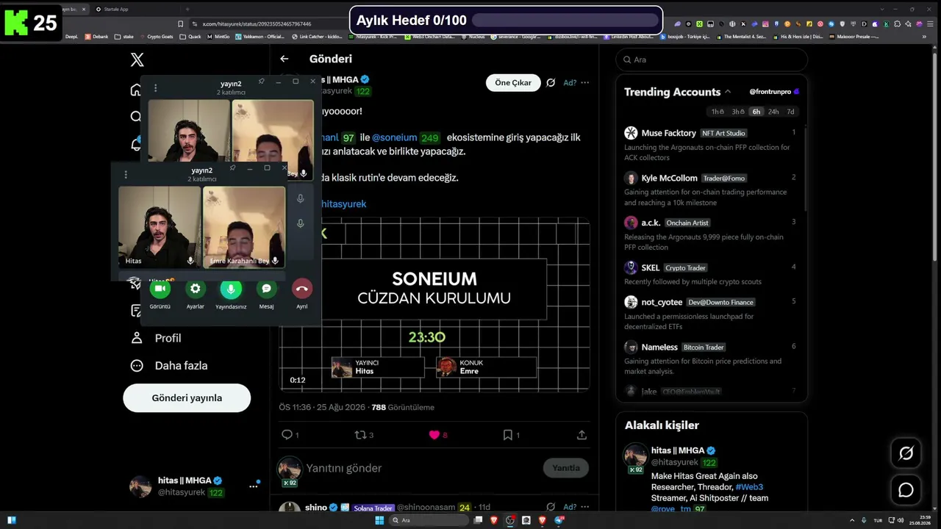Select the Hitas video tile in front call

tap(160, 226)
